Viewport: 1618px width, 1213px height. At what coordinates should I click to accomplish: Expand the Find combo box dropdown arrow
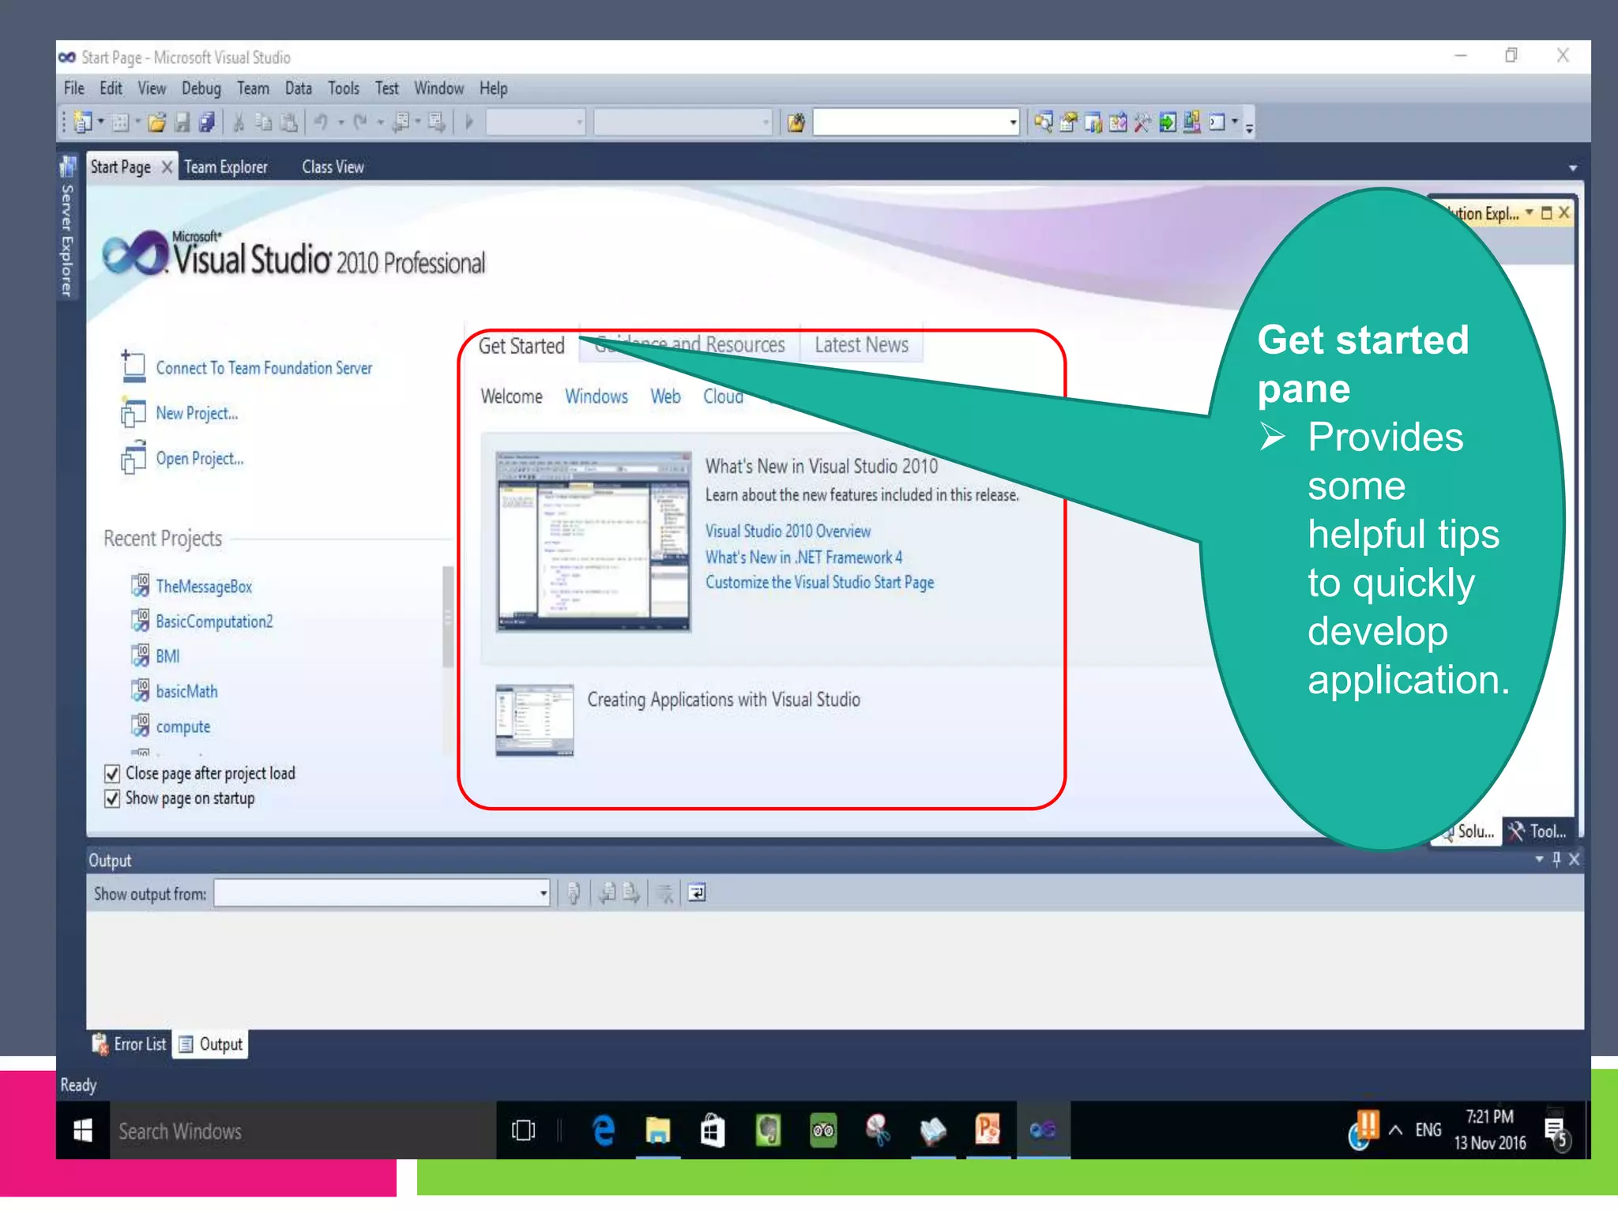(x=1012, y=122)
